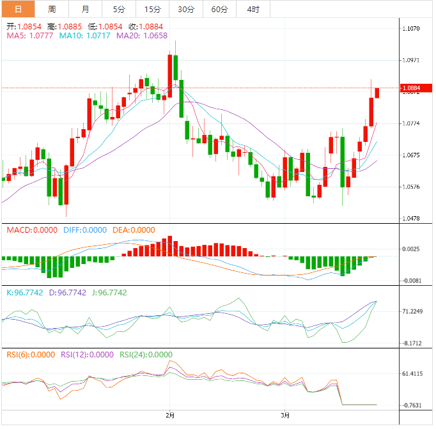Click the 3月 date axis marker
The height and width of the screenshot is (429, 436).
[x=286, y=415]
